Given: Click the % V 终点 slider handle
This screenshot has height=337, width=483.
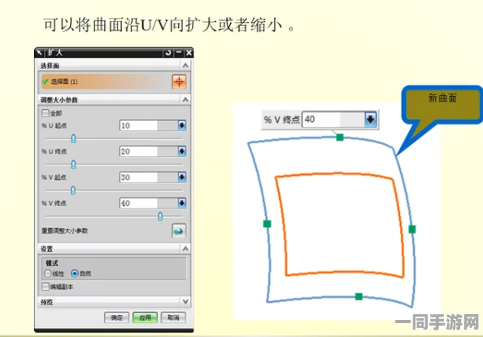Looking at the screenshot, I should [160, 217].
